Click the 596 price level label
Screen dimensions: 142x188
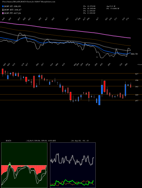pyautogui.click(x=137, y=80)
